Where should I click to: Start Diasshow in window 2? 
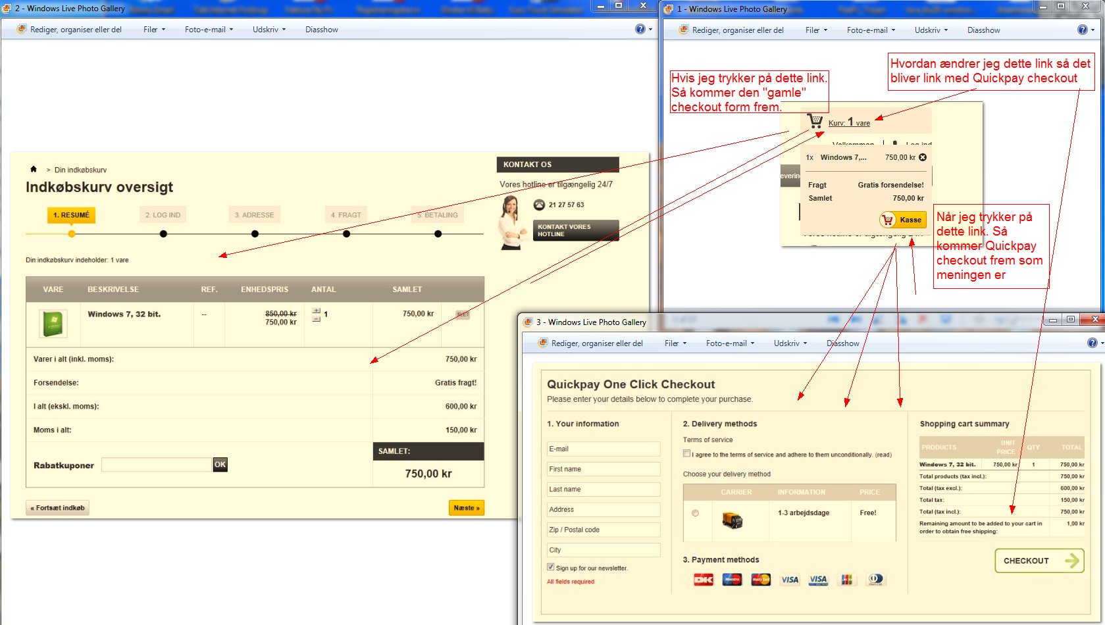[322, 30]
